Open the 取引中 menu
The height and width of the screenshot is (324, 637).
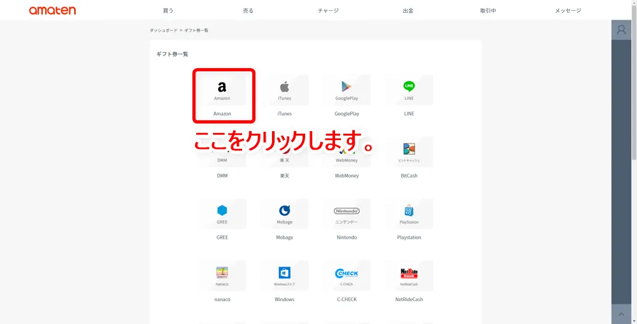point(488,11)
